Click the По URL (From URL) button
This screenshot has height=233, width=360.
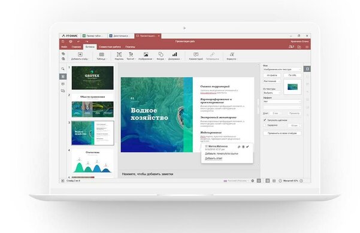292,75
